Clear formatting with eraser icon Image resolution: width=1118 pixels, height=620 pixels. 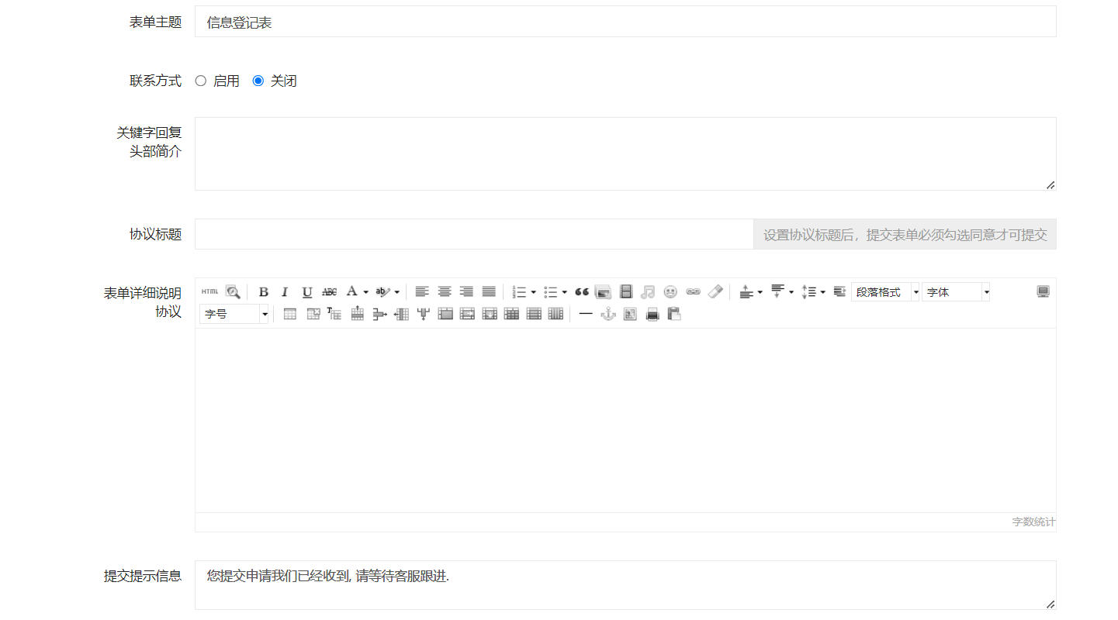(x=715, y=291)
